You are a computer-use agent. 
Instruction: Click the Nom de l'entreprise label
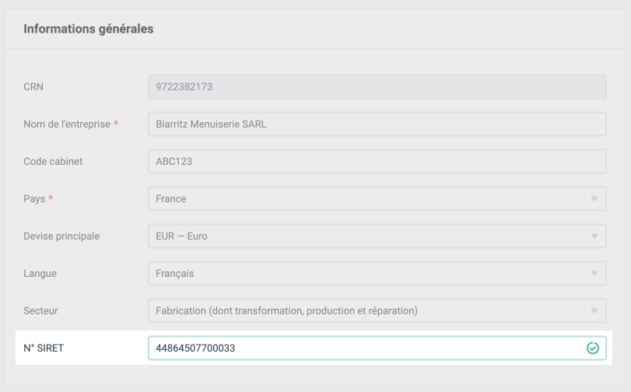pos(67,124)
